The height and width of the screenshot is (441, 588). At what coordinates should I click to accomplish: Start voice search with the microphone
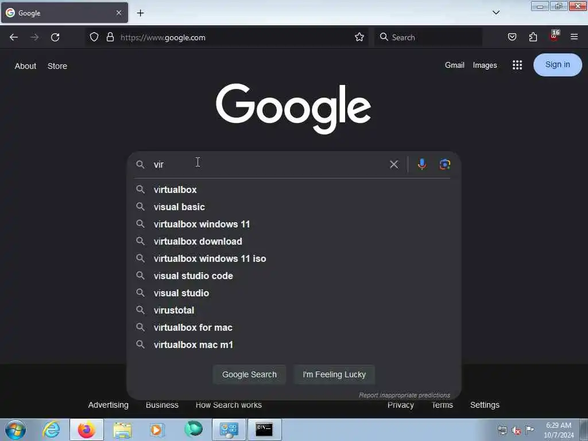click(x=422, y=164)
